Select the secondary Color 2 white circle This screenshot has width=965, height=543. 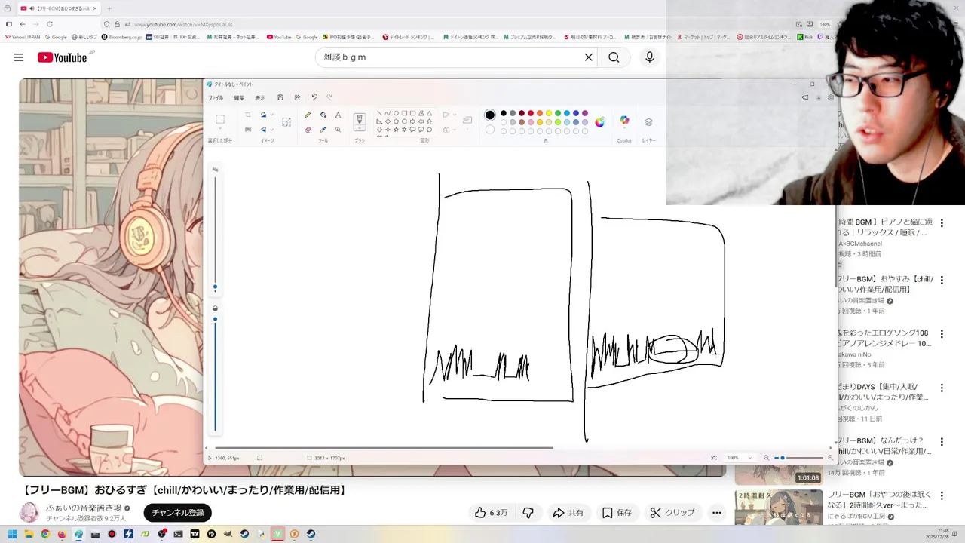click(x=490, y=129)
